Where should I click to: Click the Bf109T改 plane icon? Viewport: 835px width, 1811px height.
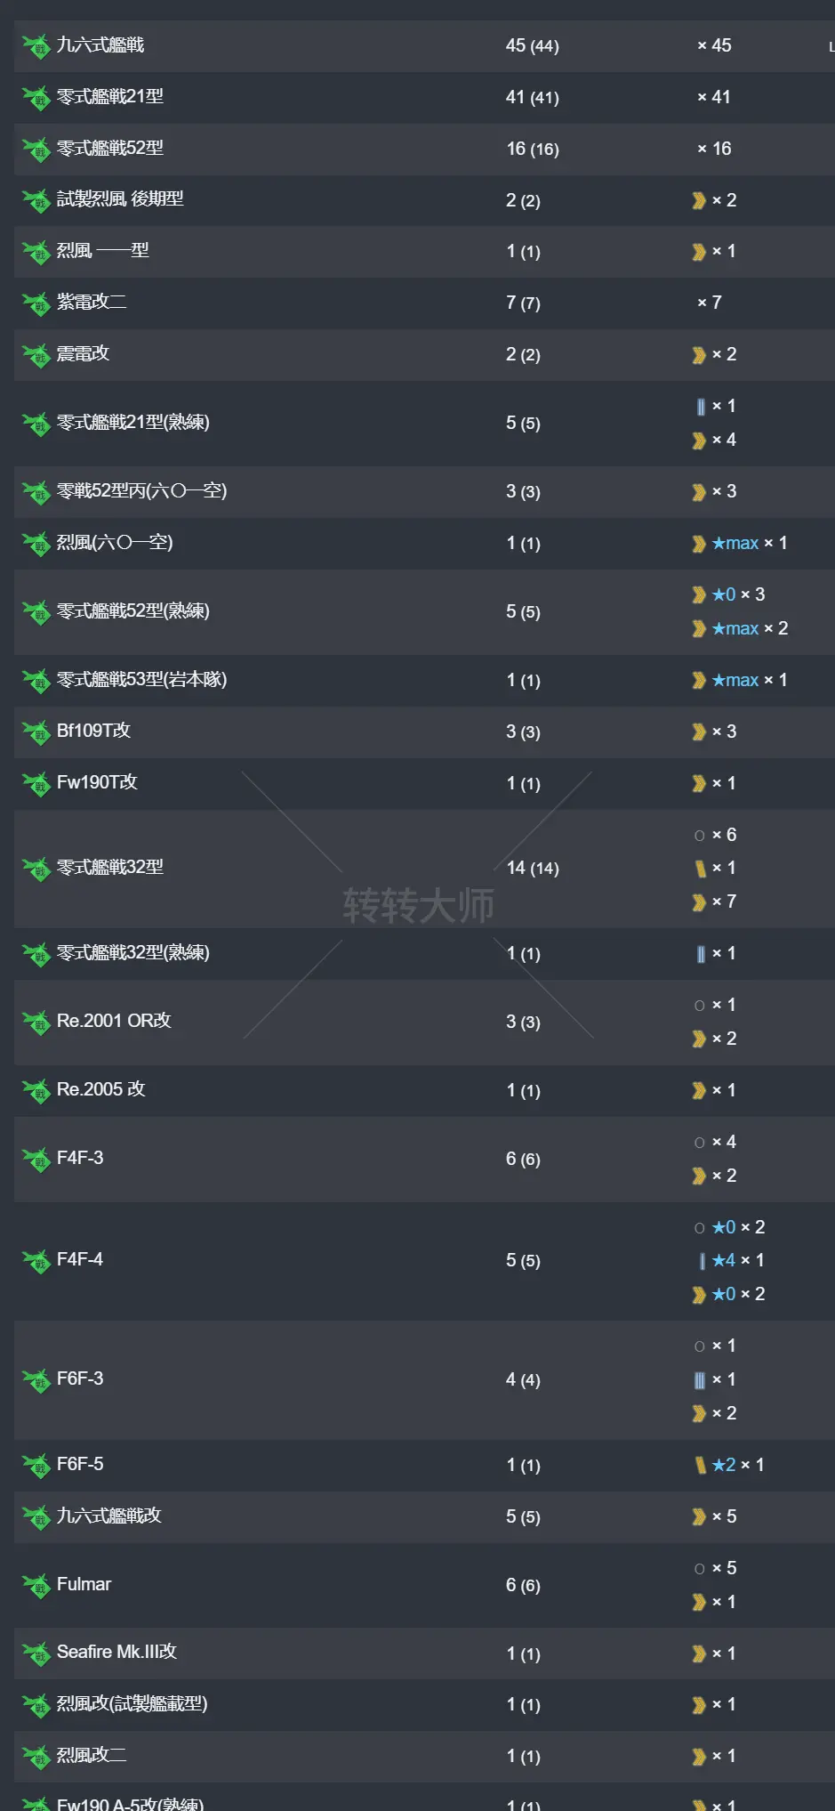[x=38, y=732]
